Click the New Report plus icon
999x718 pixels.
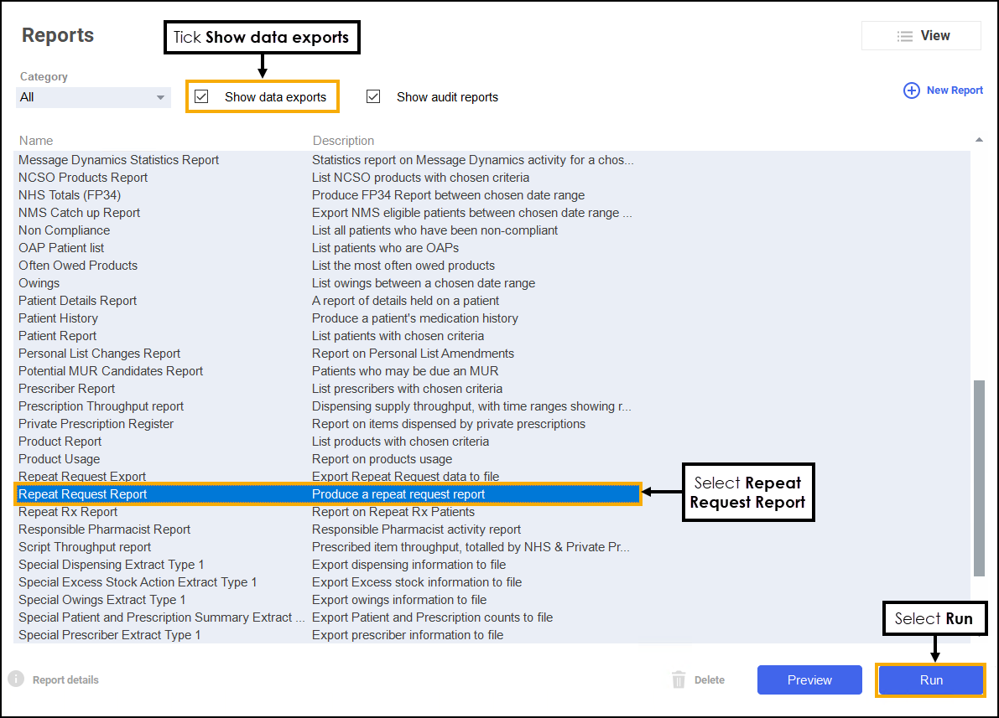point(911,90)
